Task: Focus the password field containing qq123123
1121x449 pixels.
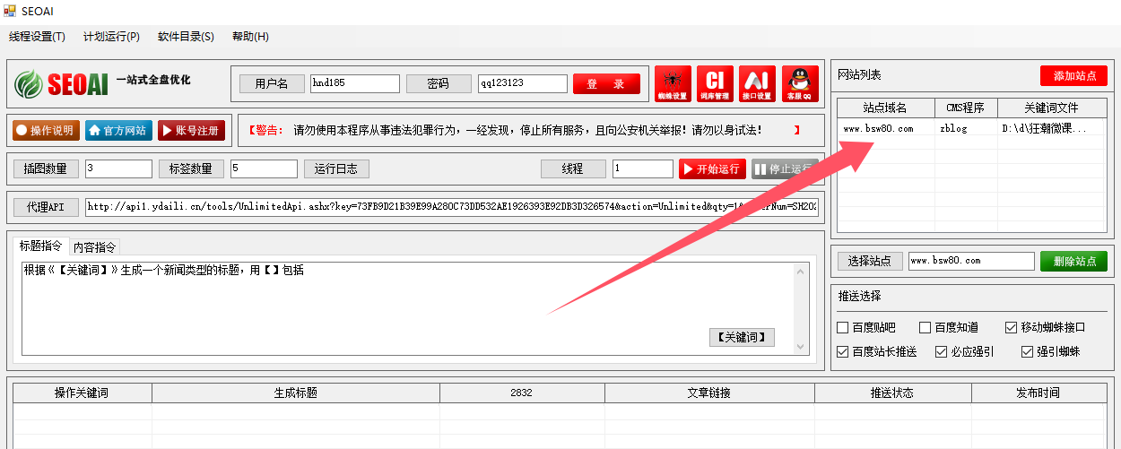Action: tap(523, 83)
